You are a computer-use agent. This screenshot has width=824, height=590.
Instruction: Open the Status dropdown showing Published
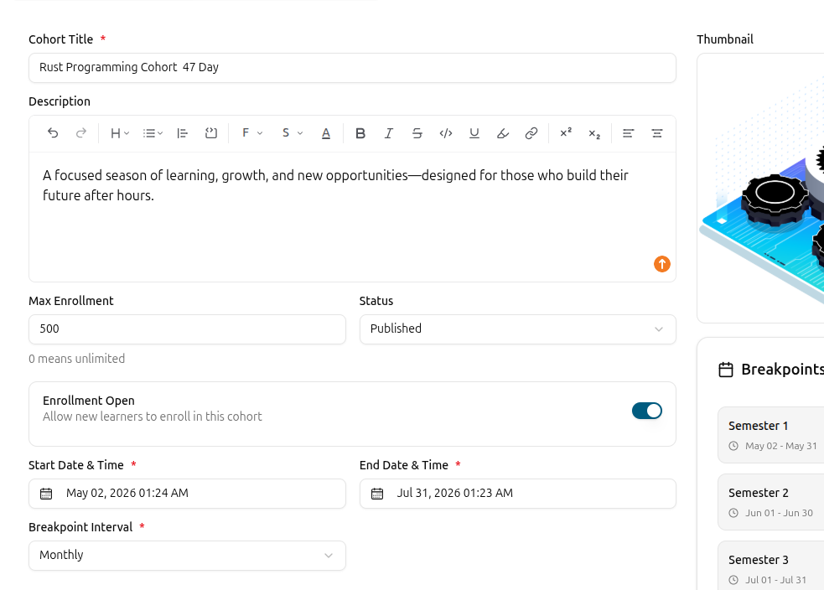click(x=518, y=329)
